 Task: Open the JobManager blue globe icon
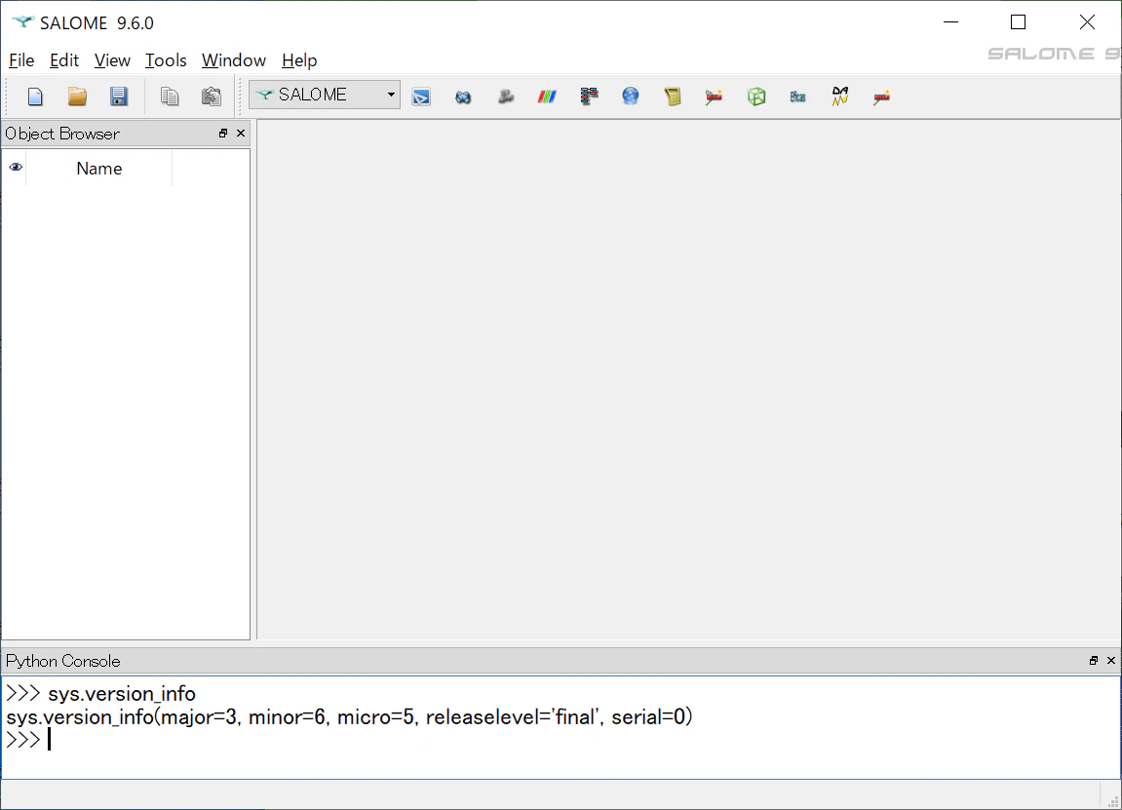[631, 96]
